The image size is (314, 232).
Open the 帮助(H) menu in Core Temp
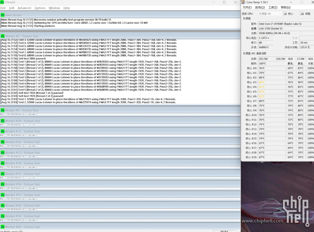[x=285, y=7]
